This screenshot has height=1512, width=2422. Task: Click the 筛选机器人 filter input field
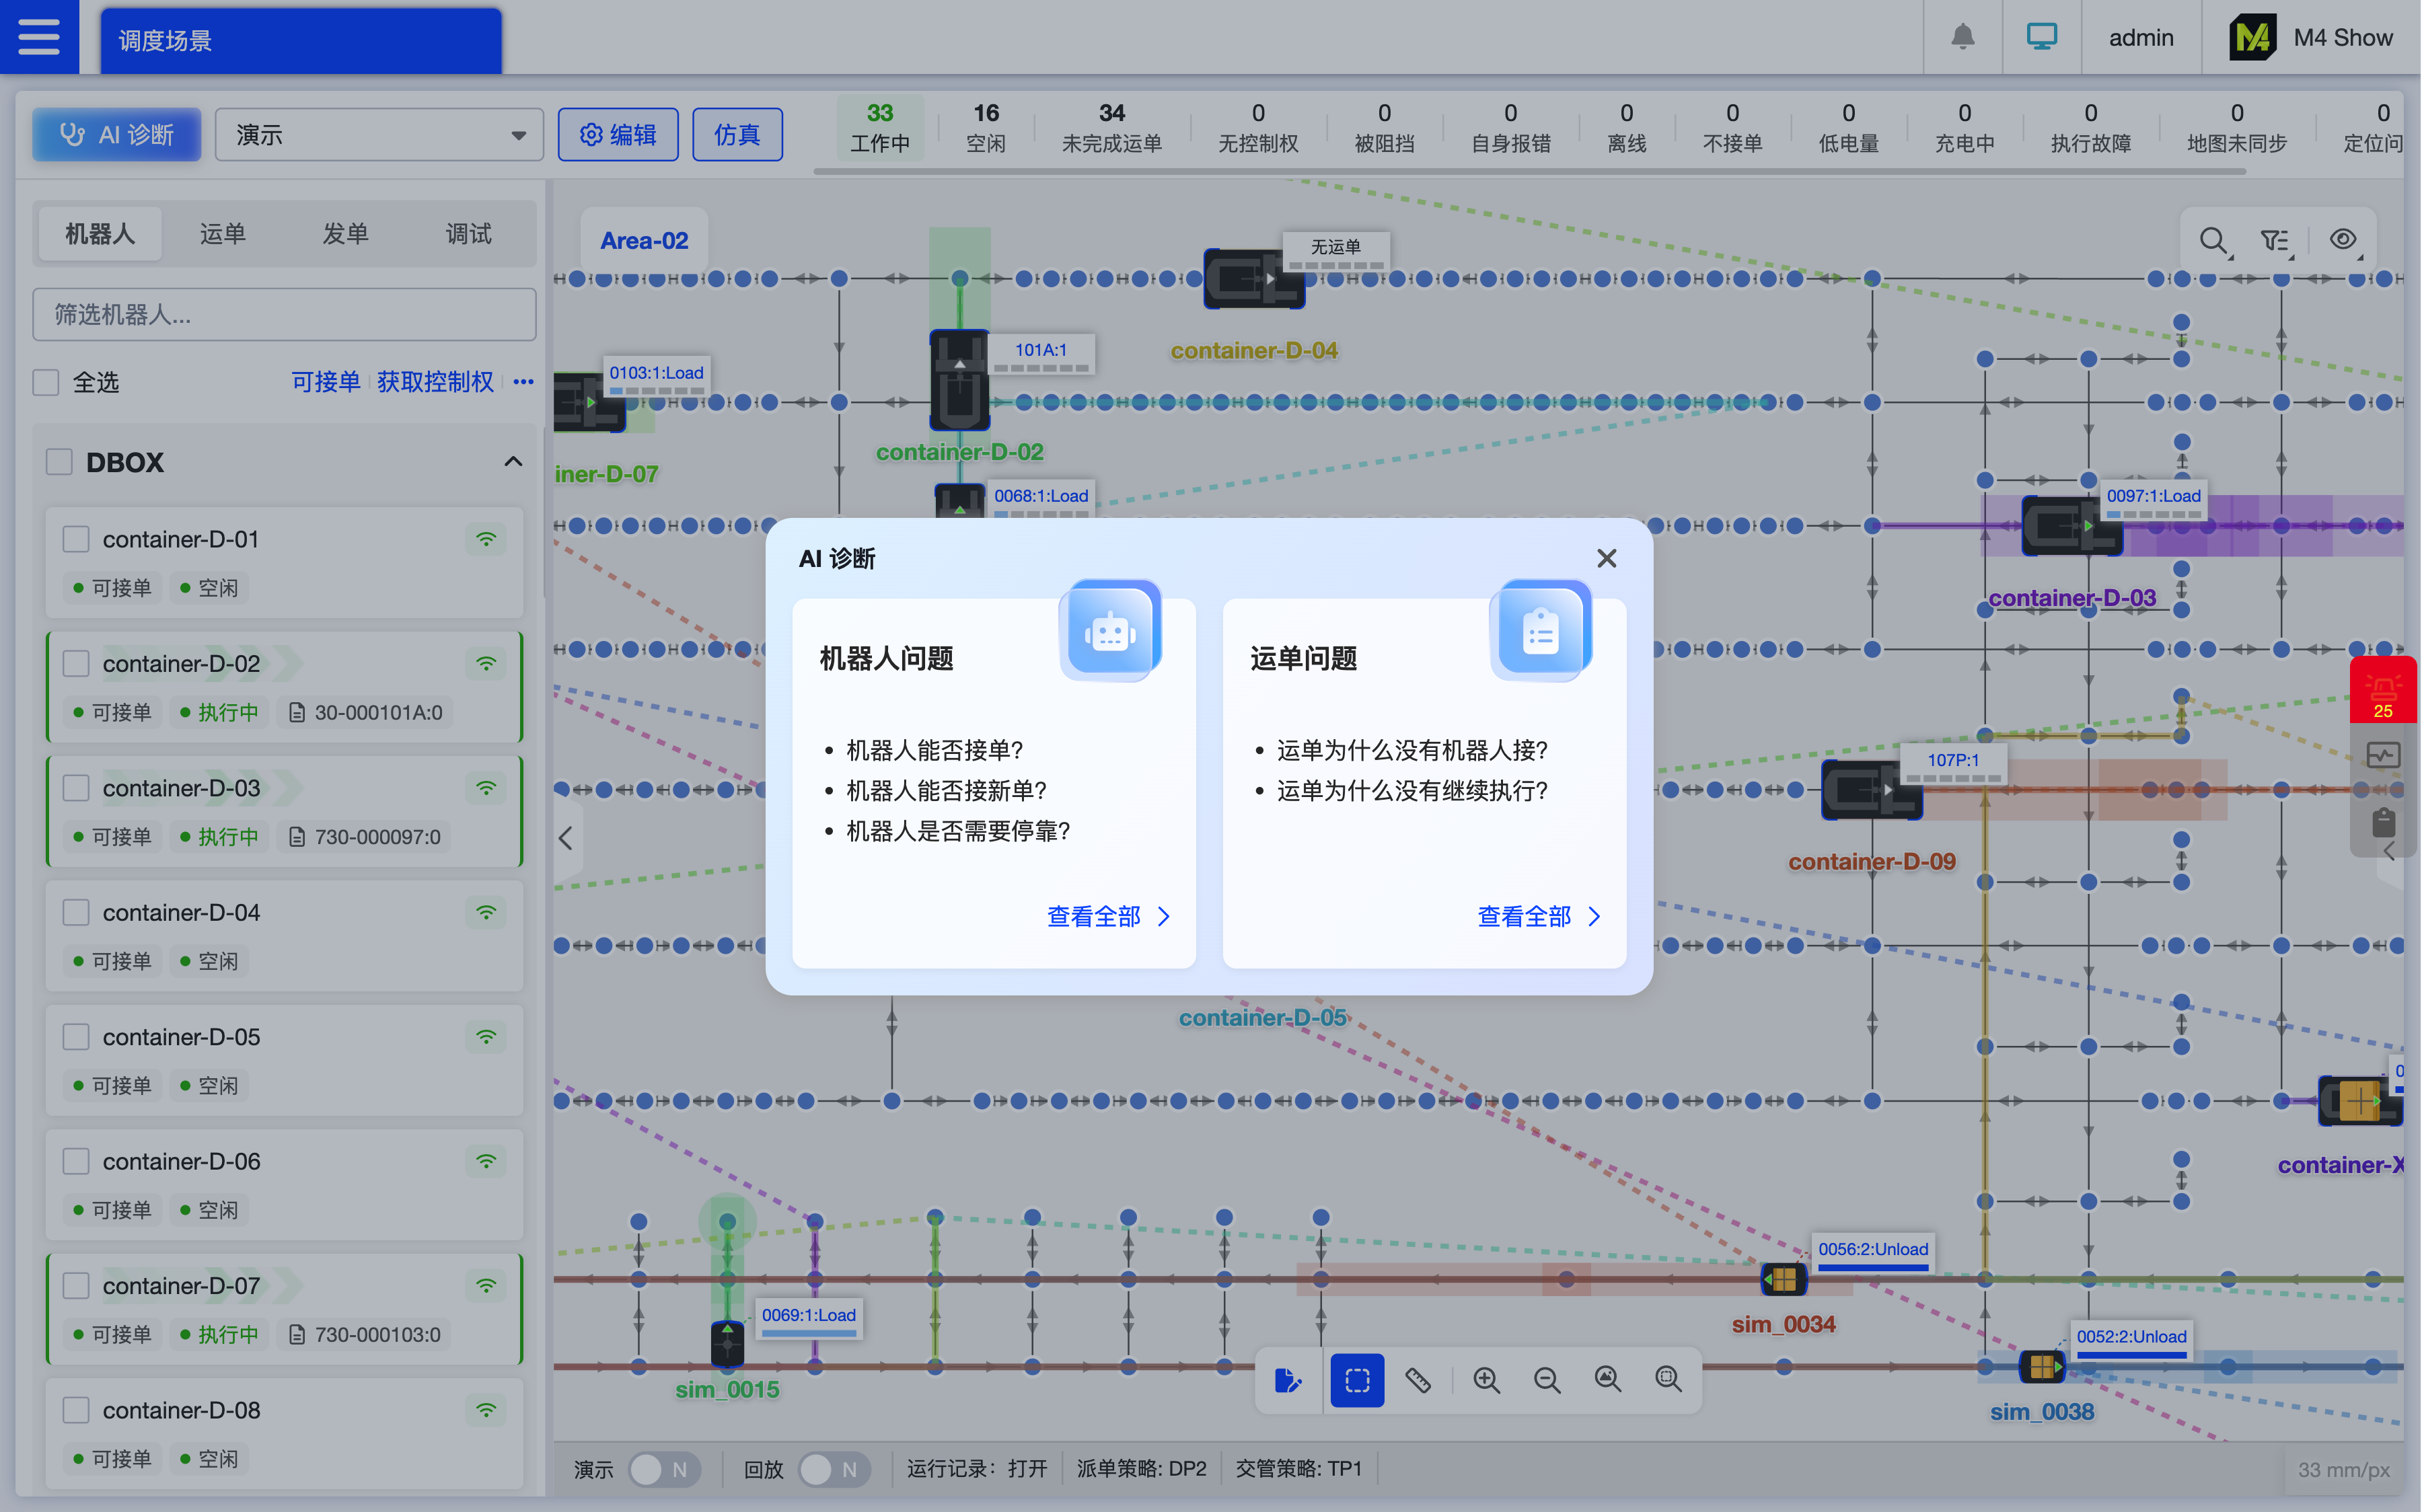(x=284, y=315)
